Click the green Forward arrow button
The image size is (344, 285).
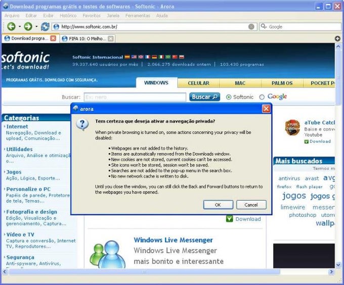[x=28, y=26]
